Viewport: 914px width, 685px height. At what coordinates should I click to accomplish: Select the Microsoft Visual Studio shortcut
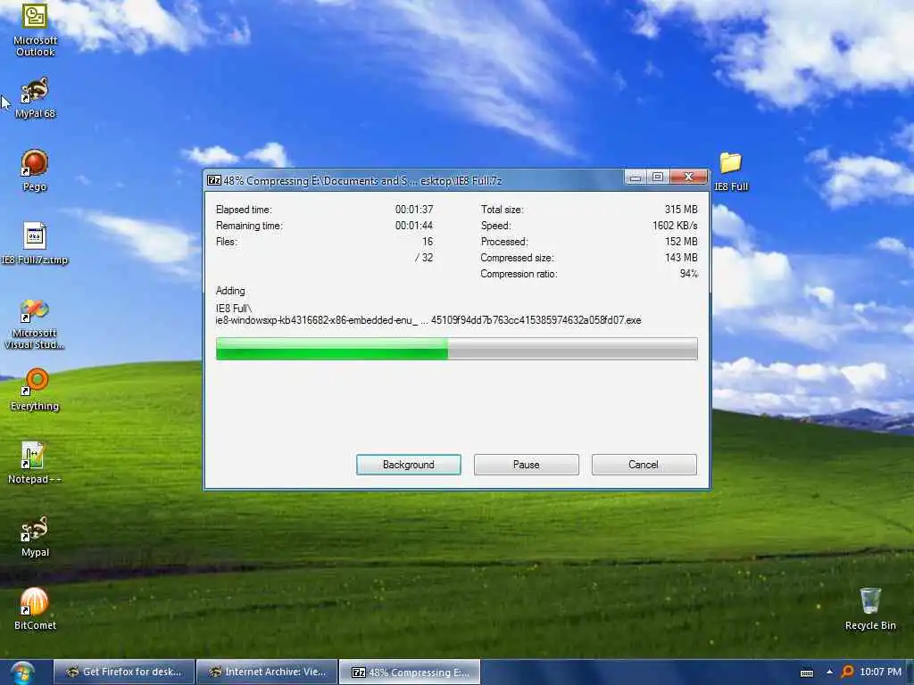click(35, 324)
